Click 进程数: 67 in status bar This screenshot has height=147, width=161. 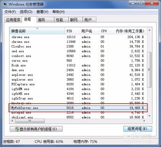[11, 142]
